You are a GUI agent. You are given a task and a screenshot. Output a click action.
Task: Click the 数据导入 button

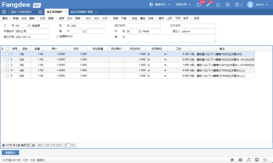coord(10,153)
